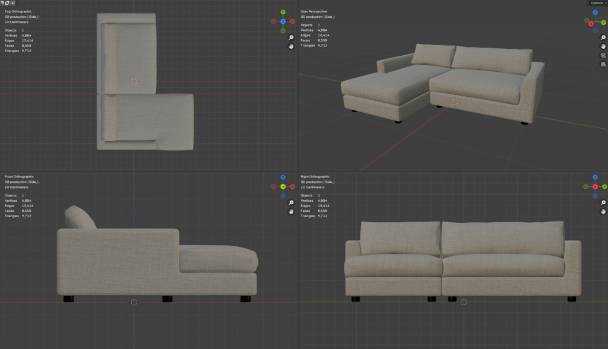This screenshot has height=349, width=608.
Task: Click negative Z circle in Right view gizmo
Action: 595,196
